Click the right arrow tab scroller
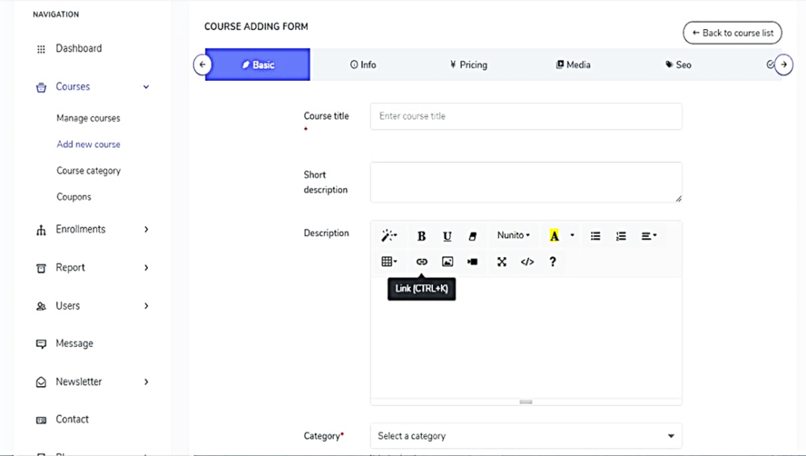The image size is (806, 456). 783,64
